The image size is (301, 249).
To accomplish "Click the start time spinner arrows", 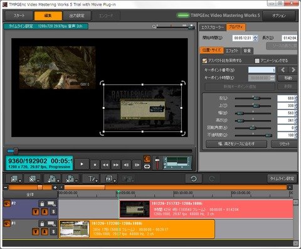I will [255, 38].
